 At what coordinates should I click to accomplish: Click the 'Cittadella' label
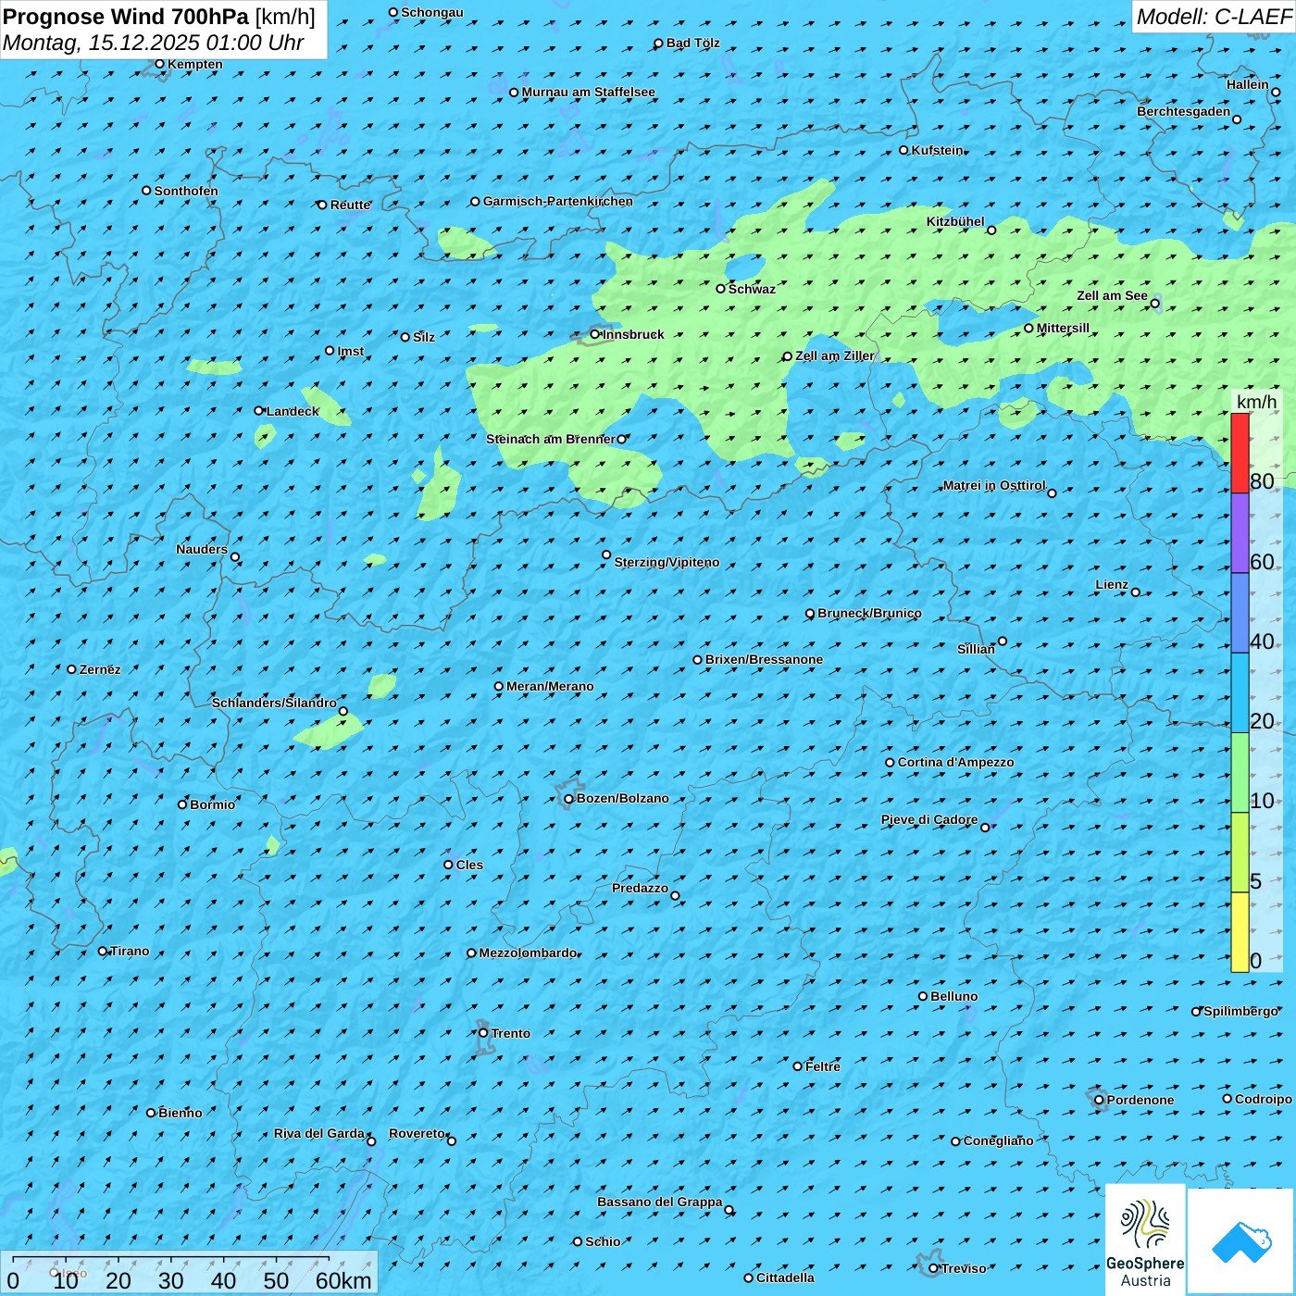coord(786,1278)
